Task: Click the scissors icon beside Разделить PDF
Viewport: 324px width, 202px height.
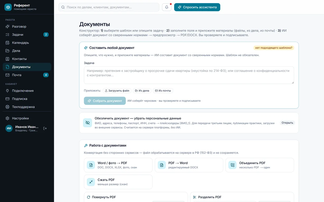Action: [x=195, y=197]
